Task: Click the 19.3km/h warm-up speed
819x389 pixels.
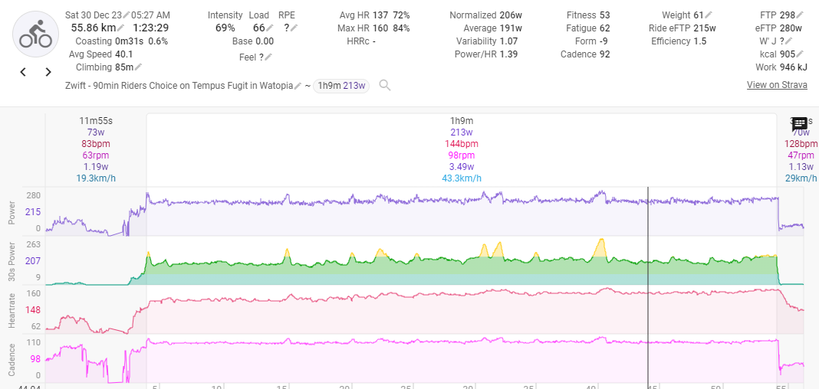Action: point(96,178)
